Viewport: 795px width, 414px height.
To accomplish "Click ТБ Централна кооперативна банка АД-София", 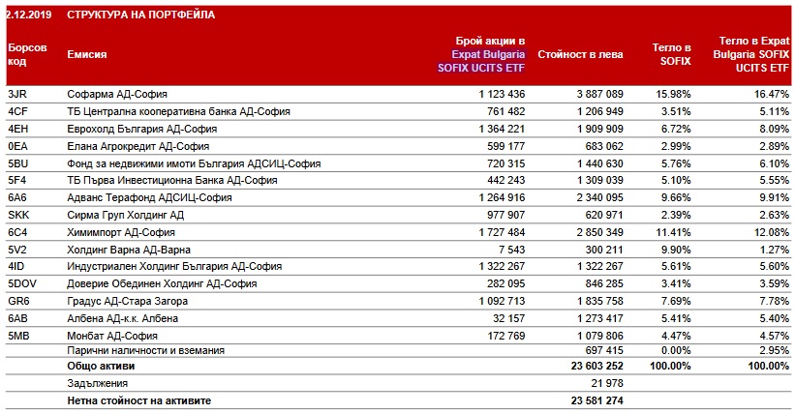I will [x=178, y=111].
